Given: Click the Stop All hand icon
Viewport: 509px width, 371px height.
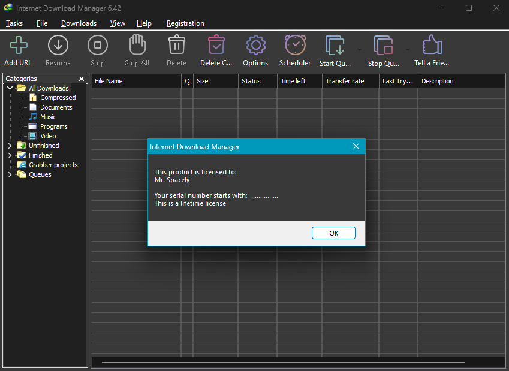Looking at the screenshot, I should (137, 45).
